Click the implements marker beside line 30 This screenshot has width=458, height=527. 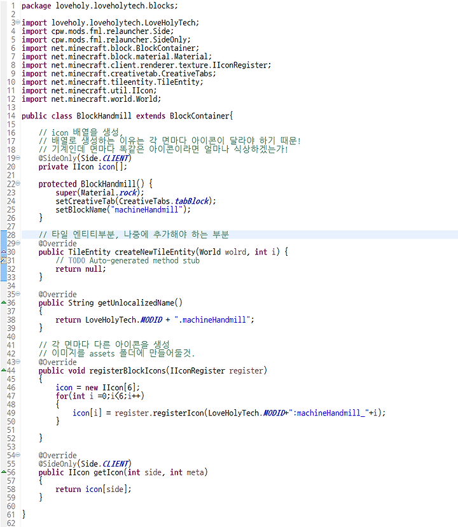pos(3,251)
